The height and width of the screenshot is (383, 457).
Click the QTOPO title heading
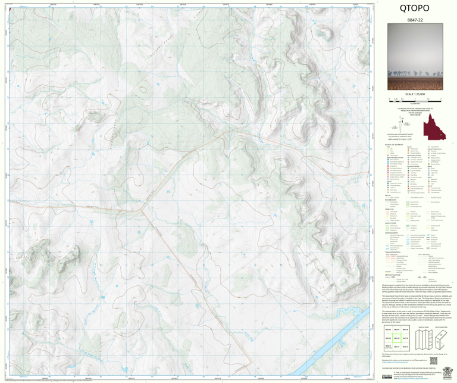coord(414,8)
